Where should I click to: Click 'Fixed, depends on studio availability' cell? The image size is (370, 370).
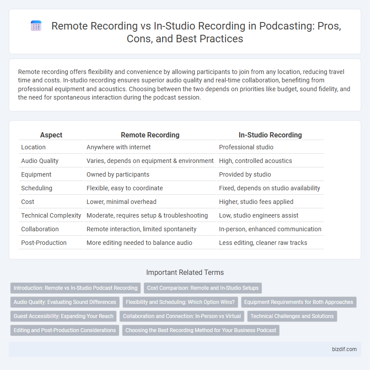(270, 188)
